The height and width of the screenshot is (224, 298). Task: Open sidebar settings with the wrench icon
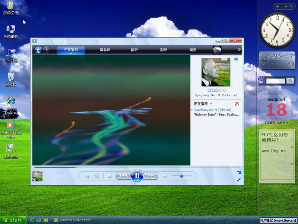pyautogui.click(x=286, y=6)
